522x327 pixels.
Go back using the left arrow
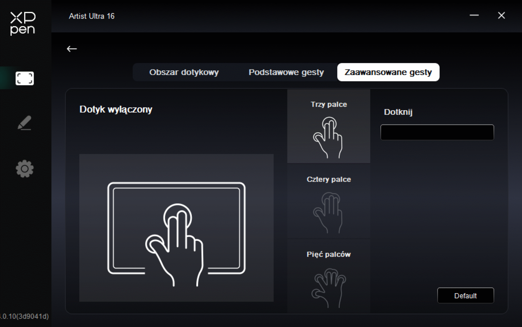point(72,49)
